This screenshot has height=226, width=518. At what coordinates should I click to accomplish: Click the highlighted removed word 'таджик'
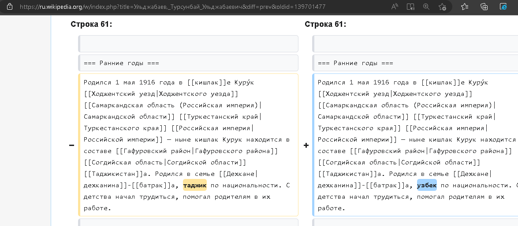click(x=195, y=185)
